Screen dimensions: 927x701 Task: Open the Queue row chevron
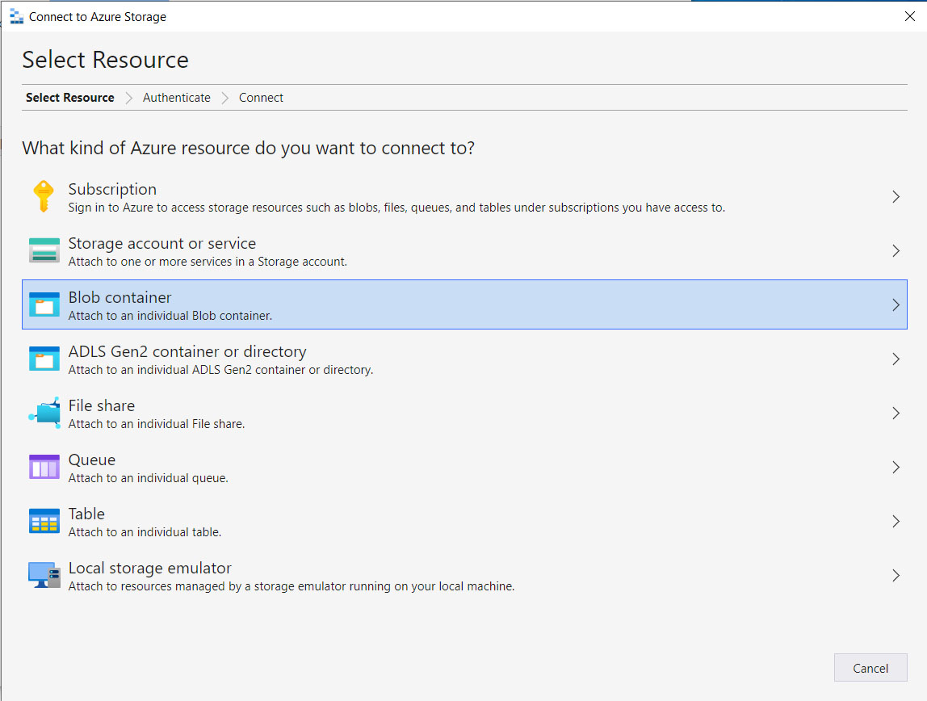coord(896,467)
